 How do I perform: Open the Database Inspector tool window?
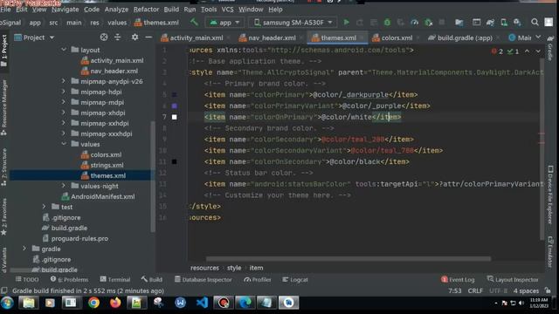203,279
